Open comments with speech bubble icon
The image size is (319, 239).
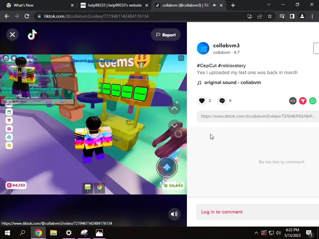coord(222,101)
